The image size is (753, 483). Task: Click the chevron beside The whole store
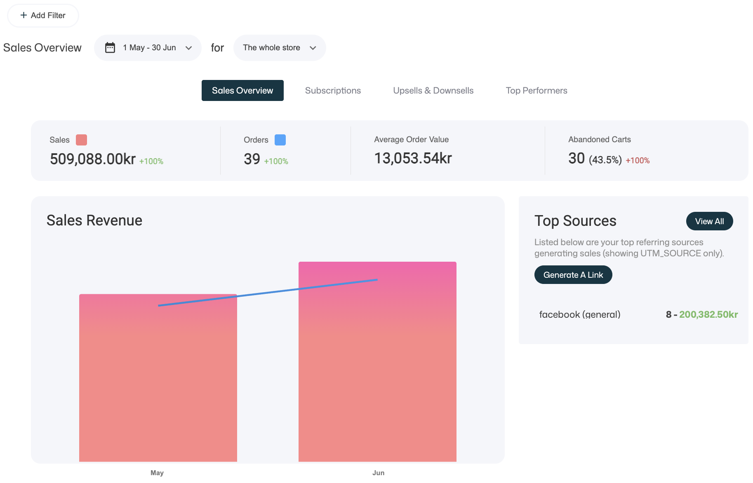[313, 48]
